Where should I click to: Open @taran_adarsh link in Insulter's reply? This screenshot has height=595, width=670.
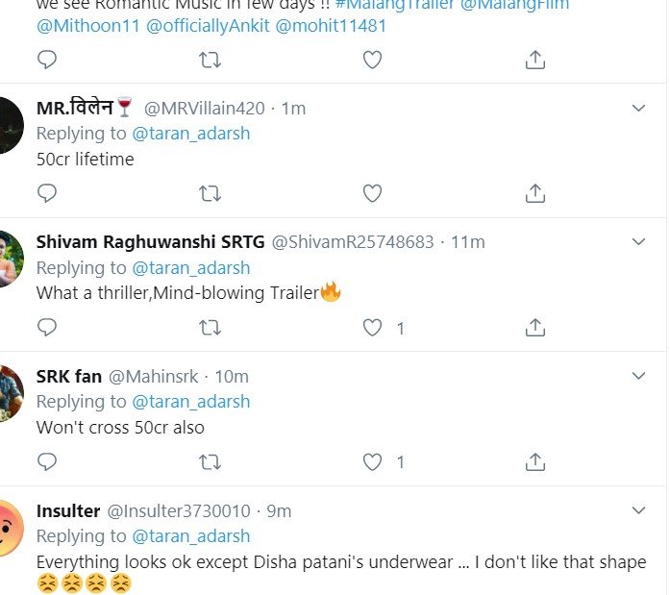click(190, 535)
